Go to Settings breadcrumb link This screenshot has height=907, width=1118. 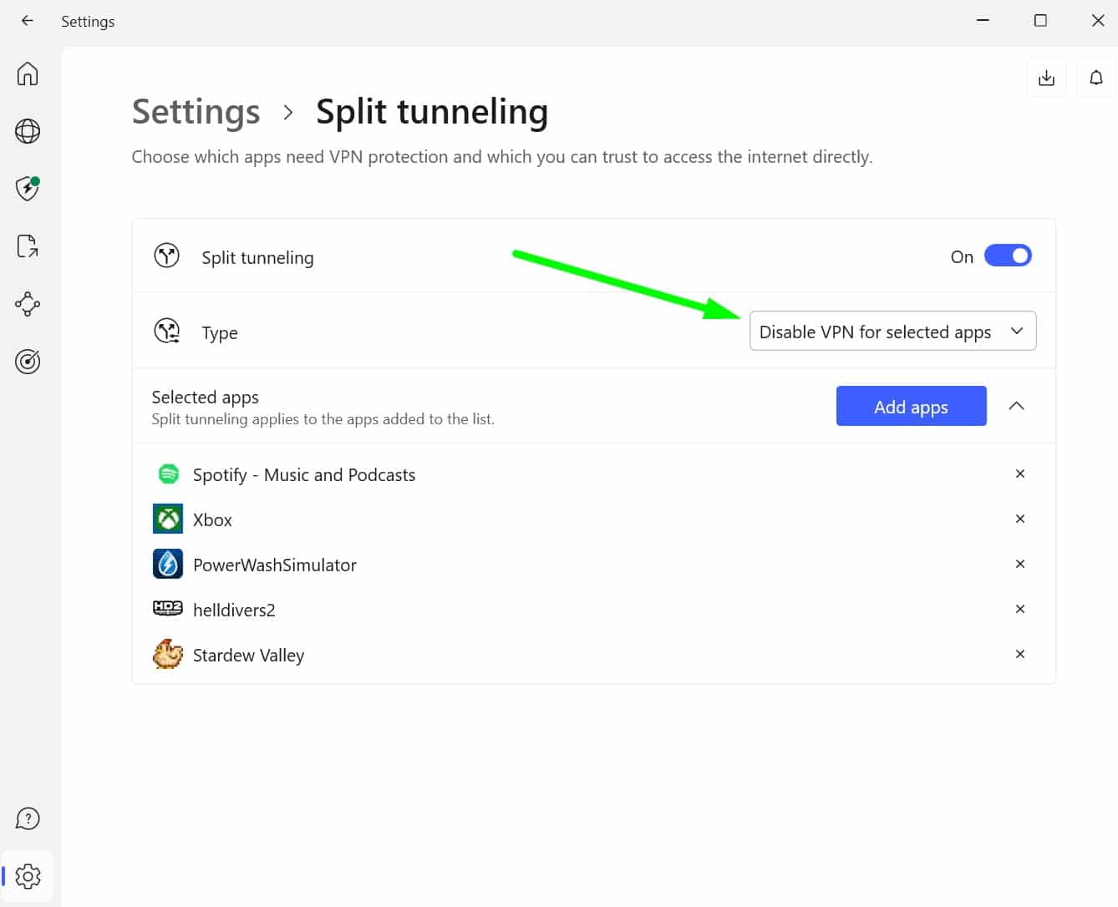tap(196, 111)
